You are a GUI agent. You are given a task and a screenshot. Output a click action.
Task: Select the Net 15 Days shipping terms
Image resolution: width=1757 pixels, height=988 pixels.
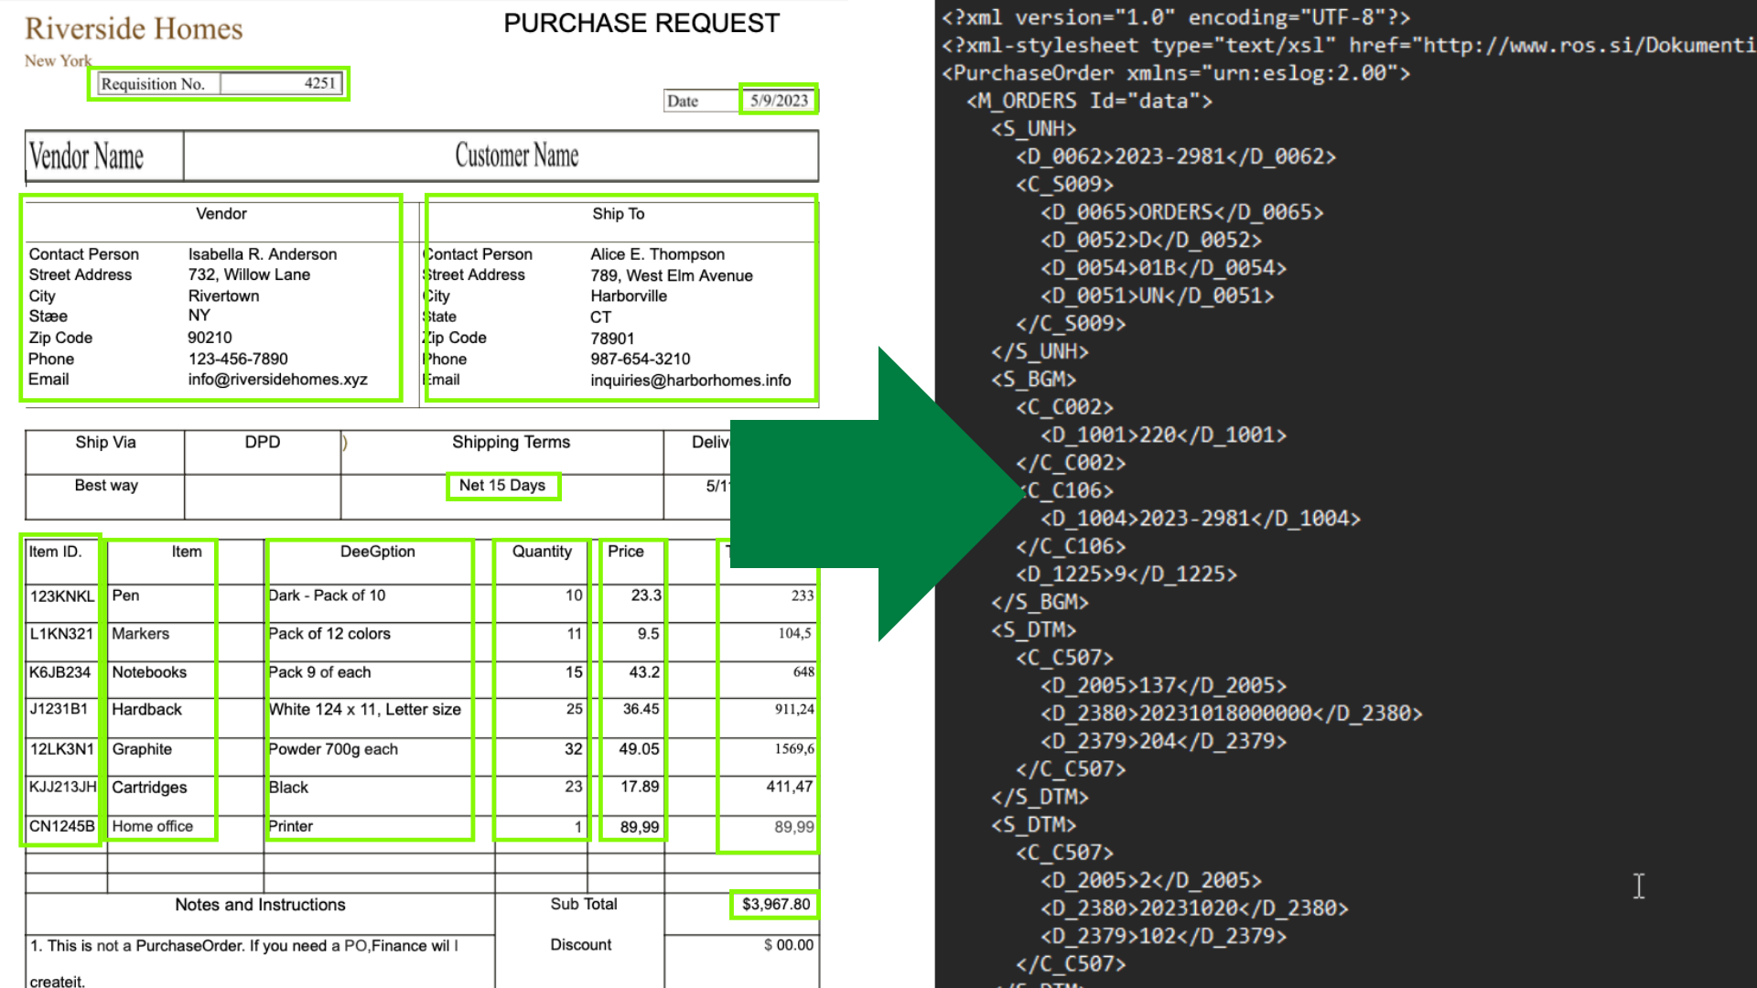pyautogui.click(x=502, y=486)
